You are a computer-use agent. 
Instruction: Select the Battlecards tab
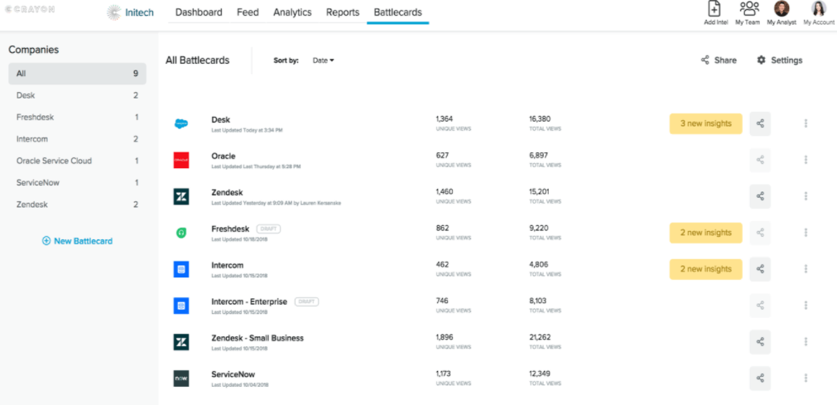397,12
